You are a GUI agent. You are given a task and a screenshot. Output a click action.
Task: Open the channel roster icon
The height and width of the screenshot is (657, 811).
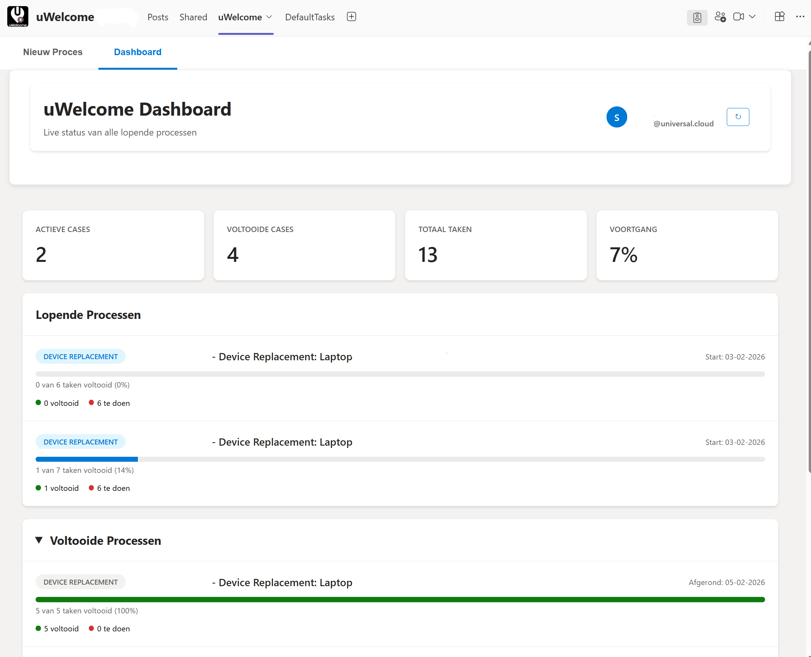tap(697, 17)
